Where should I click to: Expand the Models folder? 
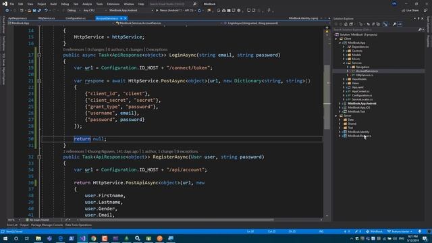[x=344, y=55]
